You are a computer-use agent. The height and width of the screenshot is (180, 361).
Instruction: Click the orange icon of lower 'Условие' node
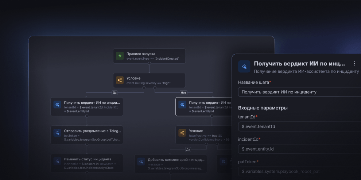pos(182,133)
